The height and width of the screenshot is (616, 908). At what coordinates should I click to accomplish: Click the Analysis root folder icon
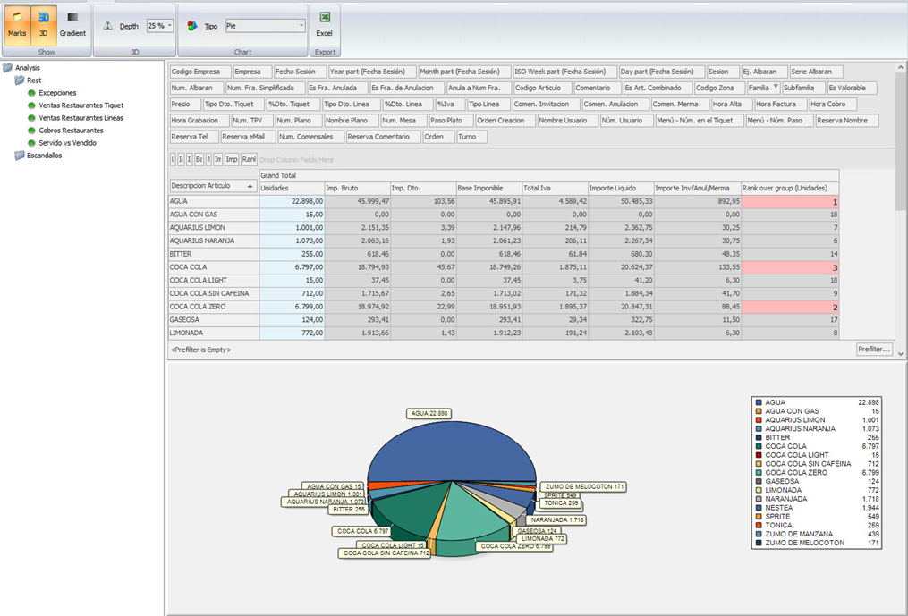tap(8, 68)
